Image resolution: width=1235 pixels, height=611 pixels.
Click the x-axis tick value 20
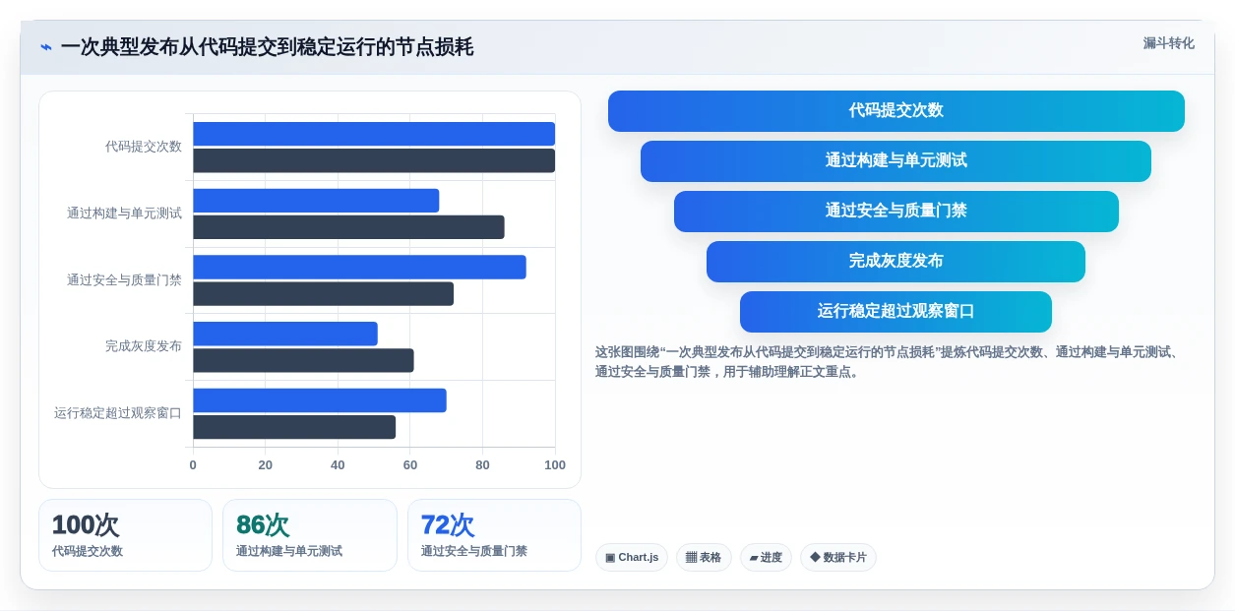tap(266, 465)
